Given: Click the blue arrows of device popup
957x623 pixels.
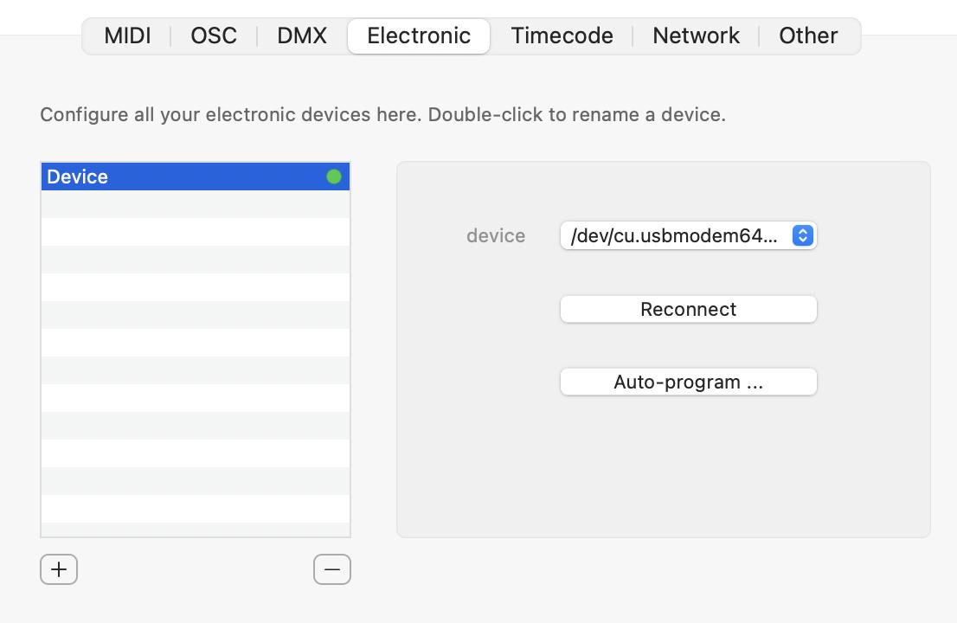Looking at the screenshot, I should pos(803,235).
